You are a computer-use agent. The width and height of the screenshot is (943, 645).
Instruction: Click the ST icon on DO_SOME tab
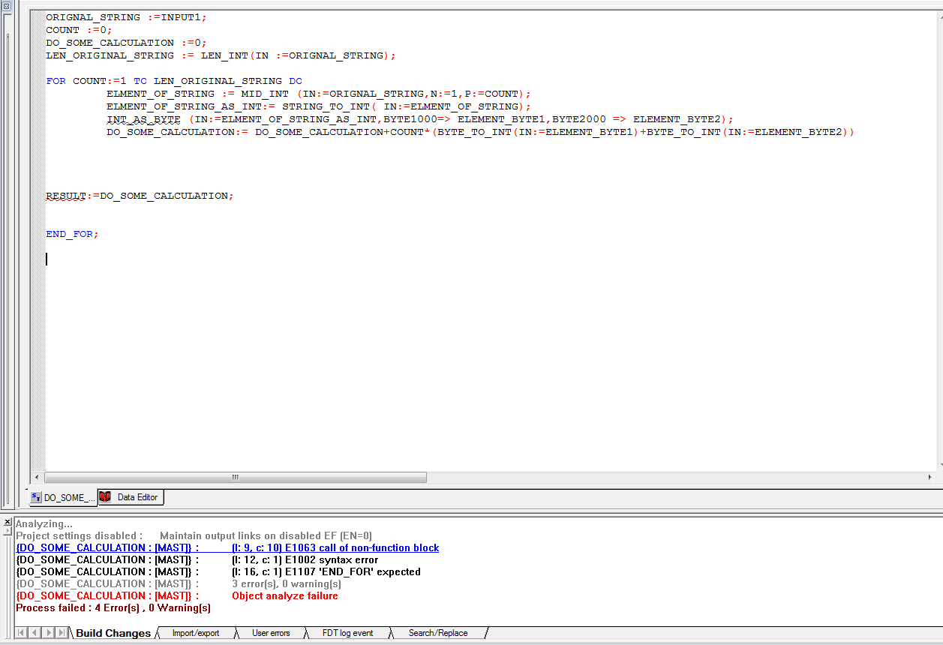[x=36, y=497]
